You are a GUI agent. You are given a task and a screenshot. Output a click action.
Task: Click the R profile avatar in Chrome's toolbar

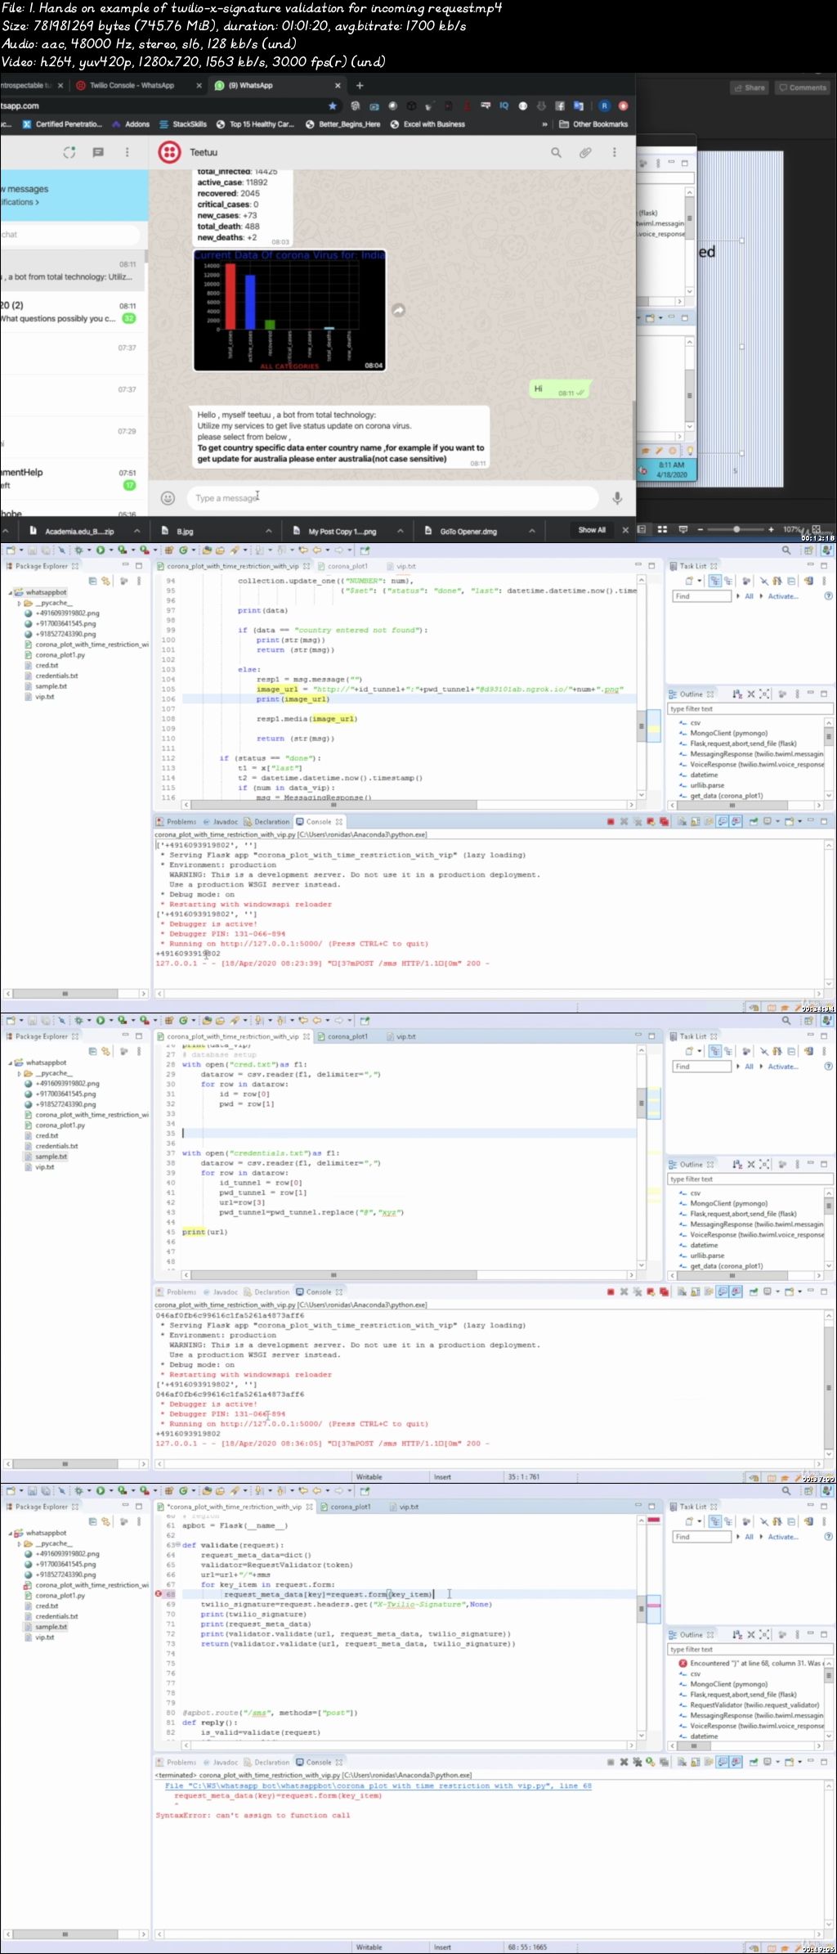point(604,106)
